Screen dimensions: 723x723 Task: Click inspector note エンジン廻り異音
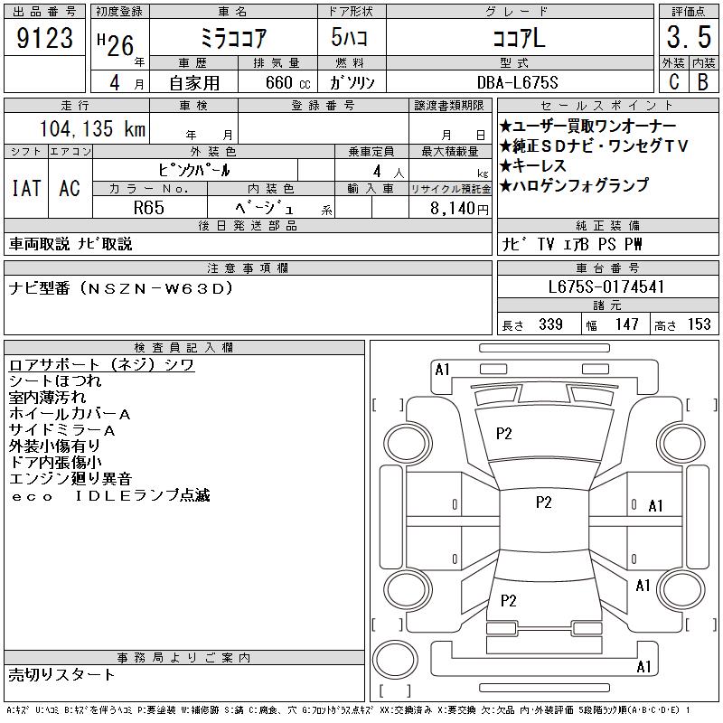[70, 479]
